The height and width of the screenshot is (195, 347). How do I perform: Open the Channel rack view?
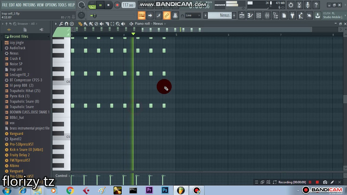pyautogui.click(x=259, y=15)
